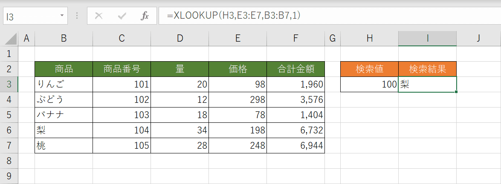The height and width of the screenshot is (184, 501).
Task: Click the 検索結果 header cell
Action: [428, 69]
